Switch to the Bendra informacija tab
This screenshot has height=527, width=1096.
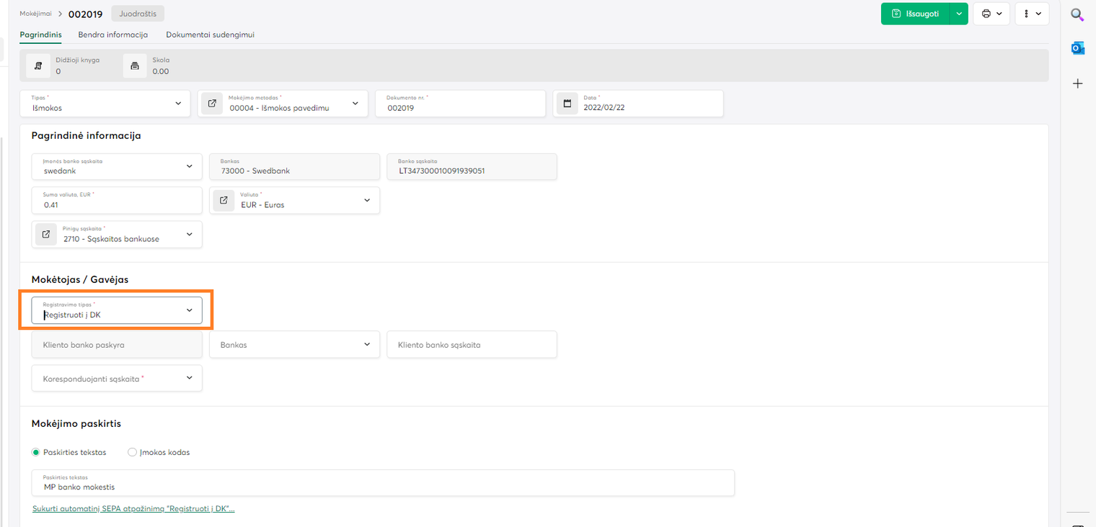(x=113, y=35)
